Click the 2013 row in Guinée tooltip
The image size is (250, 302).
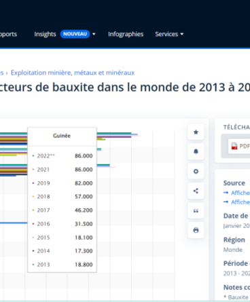(62, 265)
